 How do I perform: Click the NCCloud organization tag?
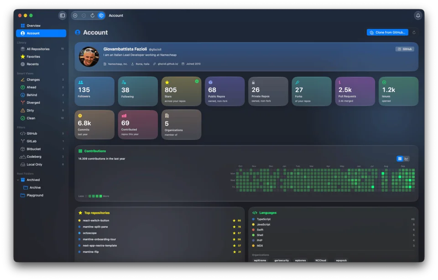(321, 260)
